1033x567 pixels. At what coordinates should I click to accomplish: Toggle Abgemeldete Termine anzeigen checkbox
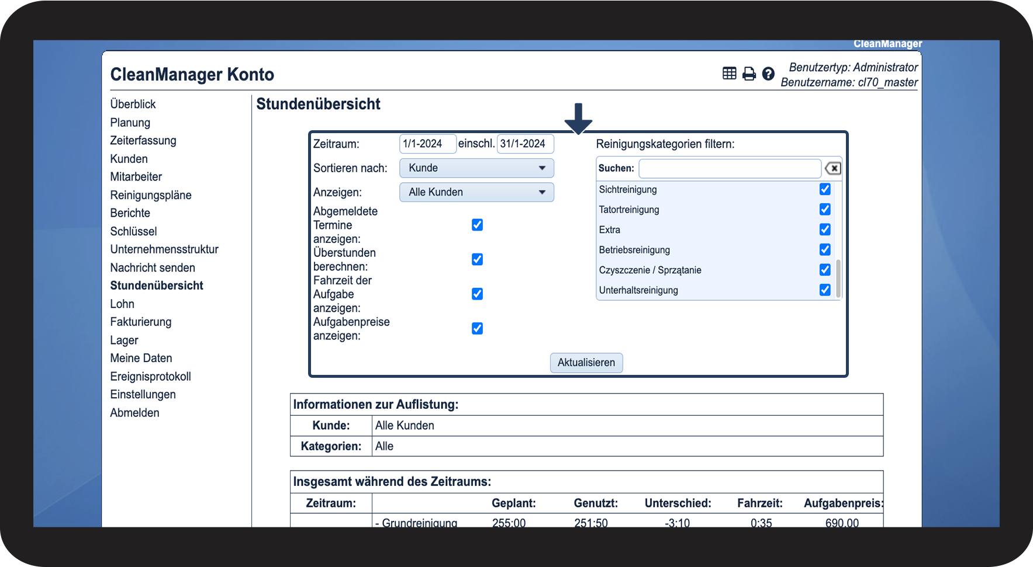[x=477, y=225]
